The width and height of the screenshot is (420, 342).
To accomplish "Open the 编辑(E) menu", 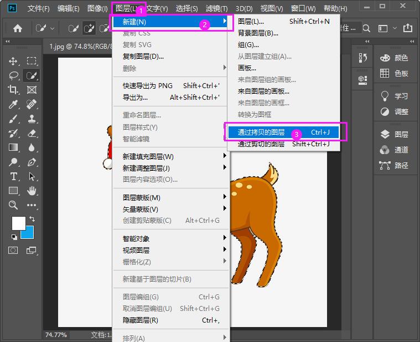I will (x=68, y=8).
